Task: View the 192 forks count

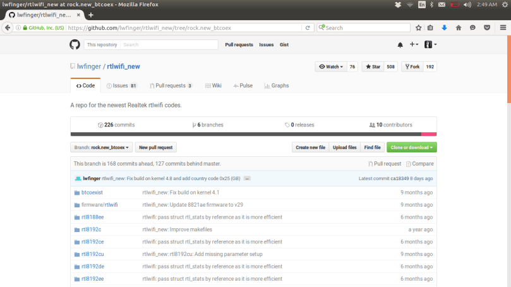Action: 430,66
